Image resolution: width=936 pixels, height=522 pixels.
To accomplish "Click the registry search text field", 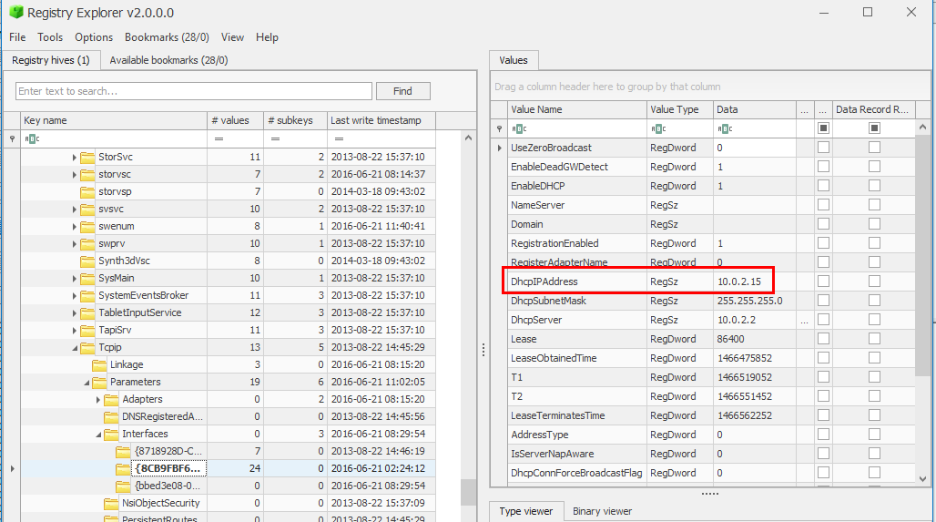I will click(193, 91).
